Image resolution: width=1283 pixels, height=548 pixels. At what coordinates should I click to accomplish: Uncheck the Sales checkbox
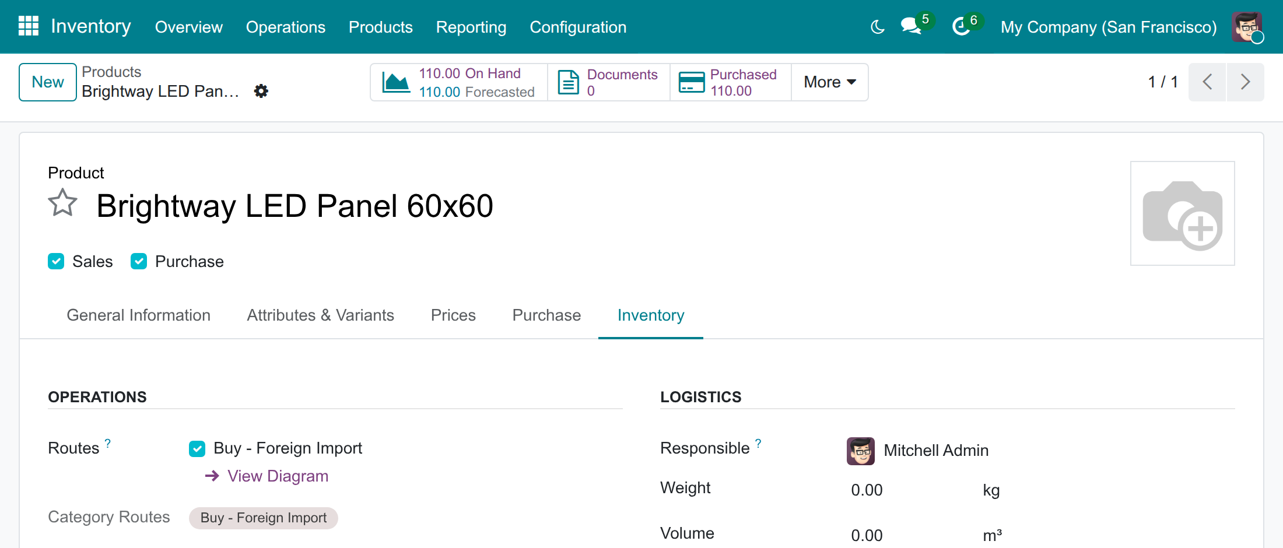56,261
